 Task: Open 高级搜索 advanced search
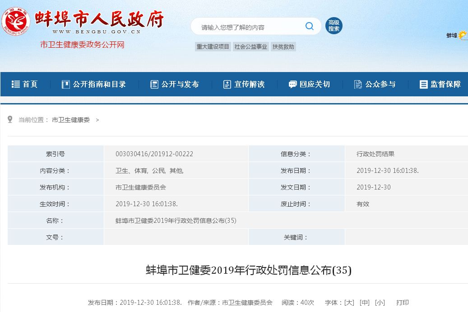333,26
